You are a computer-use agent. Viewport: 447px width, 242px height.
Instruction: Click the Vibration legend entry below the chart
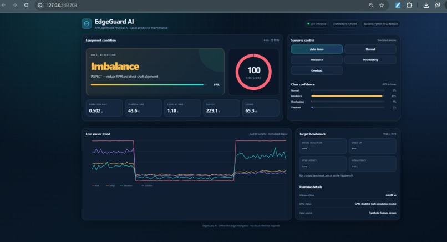pos(126,186)
